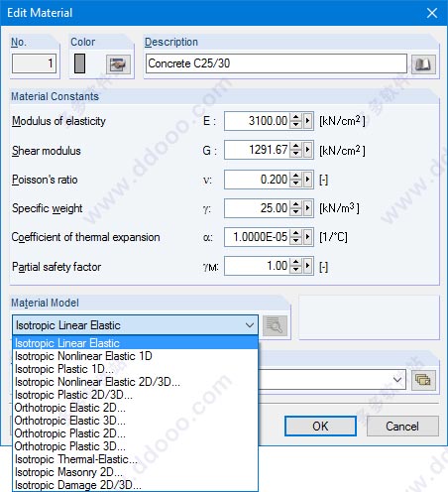This screenshot has width=448, height=492.
Task: Expand the dropdown beside the stacked windows icon
Action: [x=397, y=380]
